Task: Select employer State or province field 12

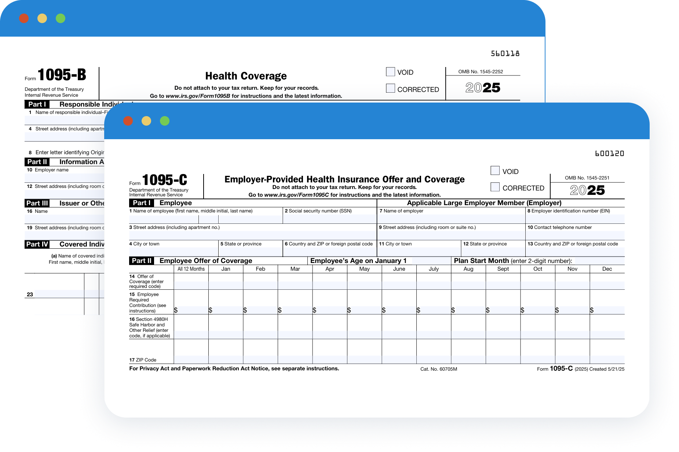Action: [493, 252]
